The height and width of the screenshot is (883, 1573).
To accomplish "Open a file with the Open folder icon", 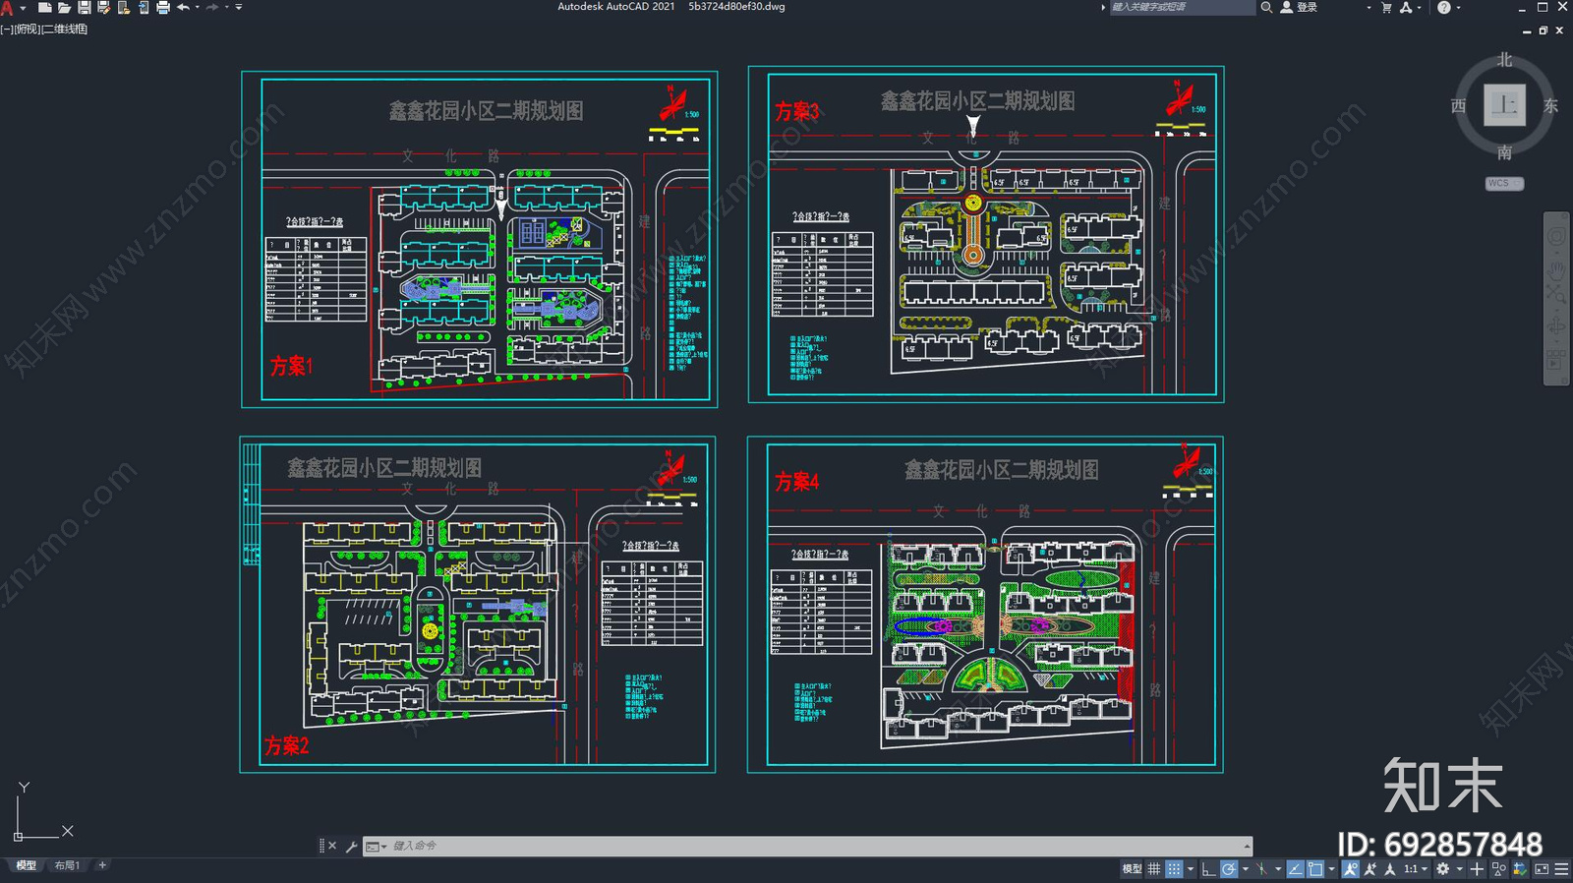I will tap(64, 7).
